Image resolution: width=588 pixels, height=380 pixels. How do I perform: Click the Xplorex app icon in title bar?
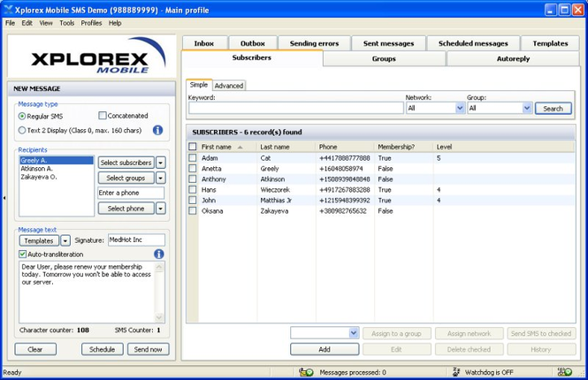pos(7,10)
